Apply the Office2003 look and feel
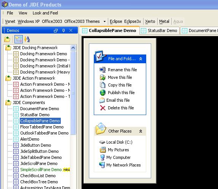Viewport: 218px width, 189px height. (x=52, y=21)
